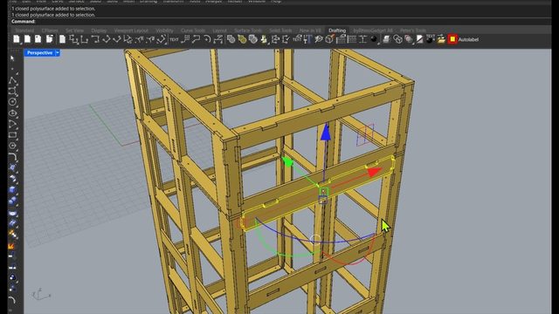Click the Autolabel text button
The image size is (559, 314).
coord(468,39)
